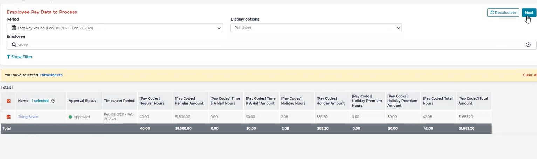The height and width of the screenshot is (159, 537).
Task: Clear the Employee search with X icon
Action: tap(528, 45)
